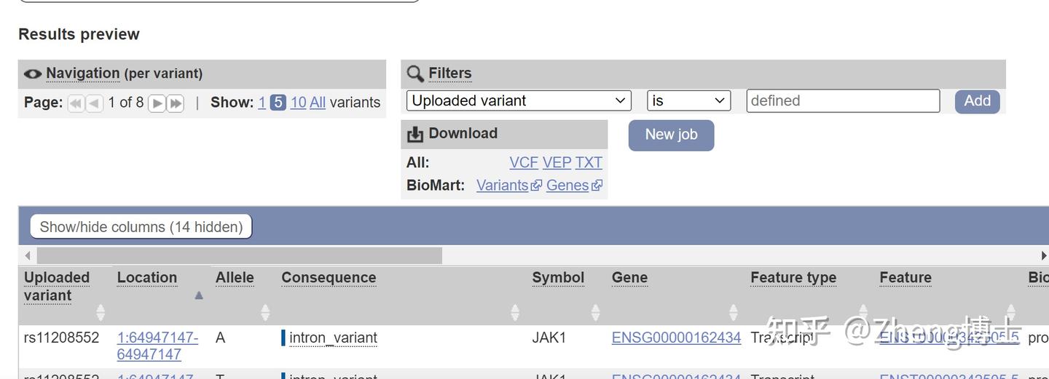Viewport: 1049px width, 379px height.
Task: Download results as VCF
Action: point(524,162)
